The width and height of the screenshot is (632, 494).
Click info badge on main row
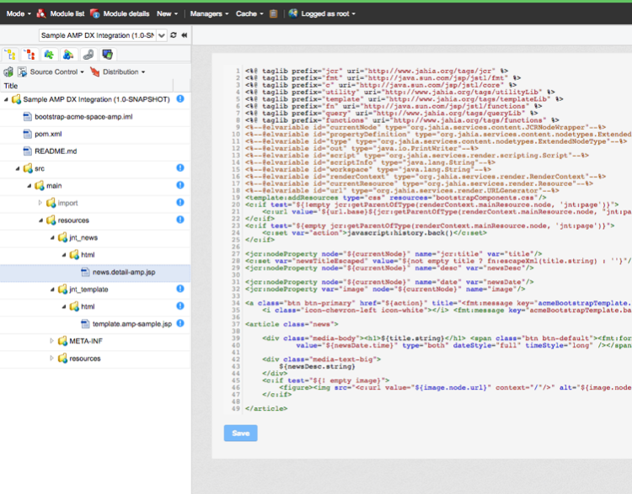[180, 185]
